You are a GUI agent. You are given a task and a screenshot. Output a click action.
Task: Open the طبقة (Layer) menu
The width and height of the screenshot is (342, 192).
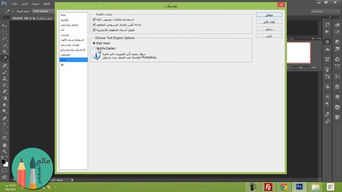click(x=47, y=4)
